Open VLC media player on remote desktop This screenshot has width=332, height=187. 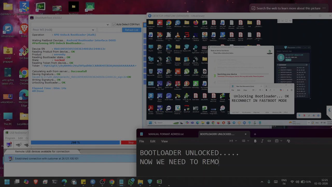178,36
